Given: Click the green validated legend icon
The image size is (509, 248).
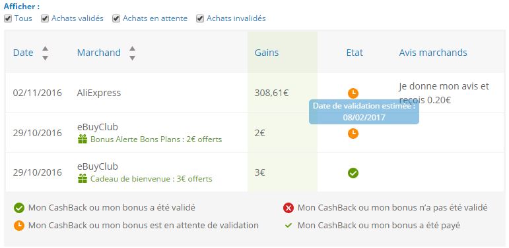Looking at the screenshot, I should coord(19,208).
